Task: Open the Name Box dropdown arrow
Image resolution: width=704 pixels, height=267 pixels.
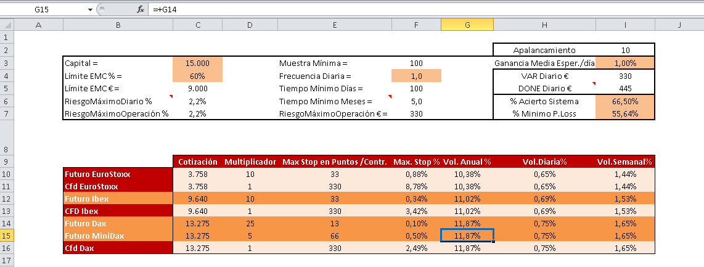Action: tap(90, 10)
